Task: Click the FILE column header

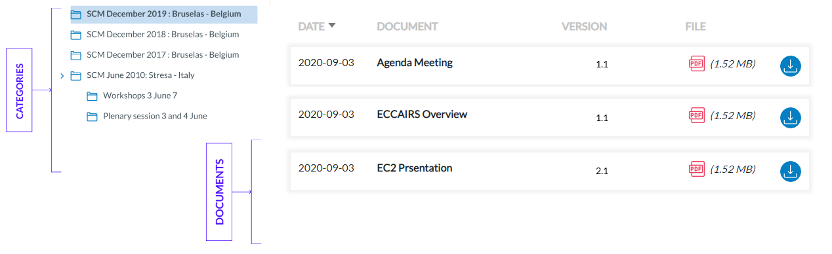Action: (696, 27)
